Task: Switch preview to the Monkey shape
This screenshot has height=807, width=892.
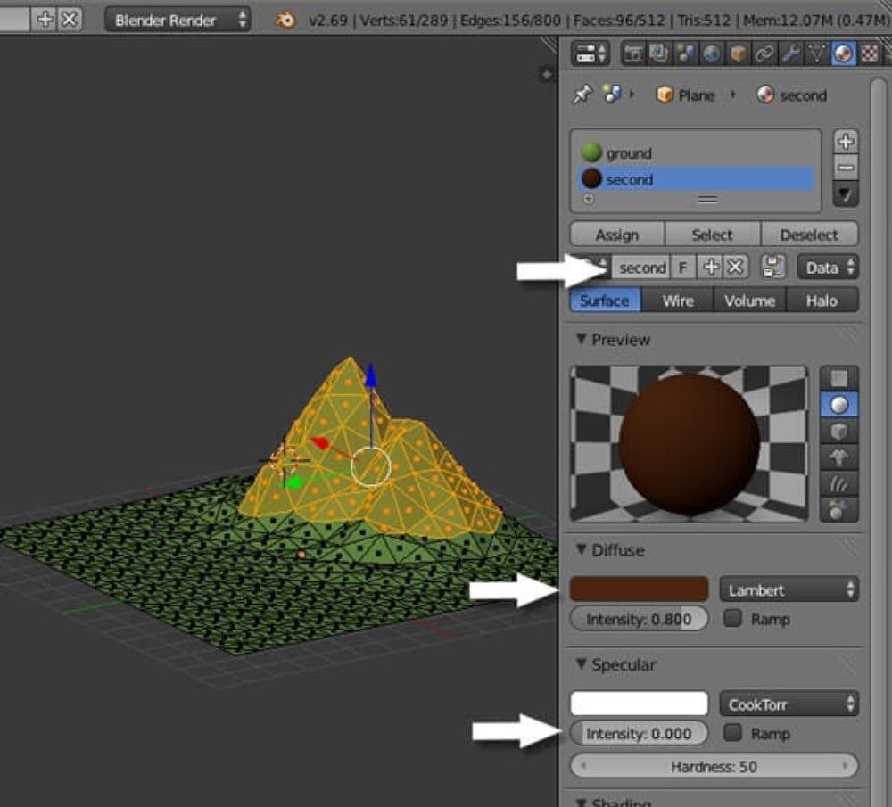Action: pyautogui.click(x=838, y=457)
